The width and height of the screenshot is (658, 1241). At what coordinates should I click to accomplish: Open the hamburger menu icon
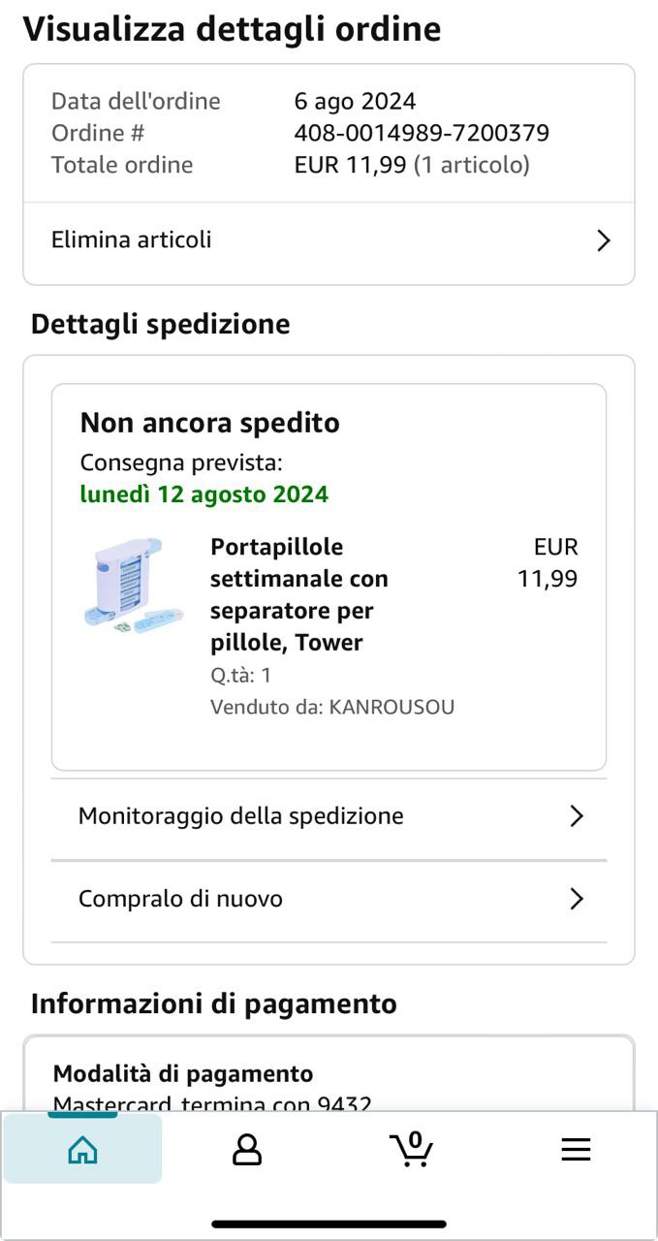point(576,1150)
